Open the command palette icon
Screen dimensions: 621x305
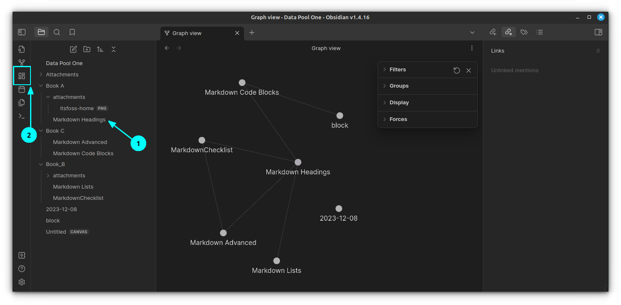point(22,116)
